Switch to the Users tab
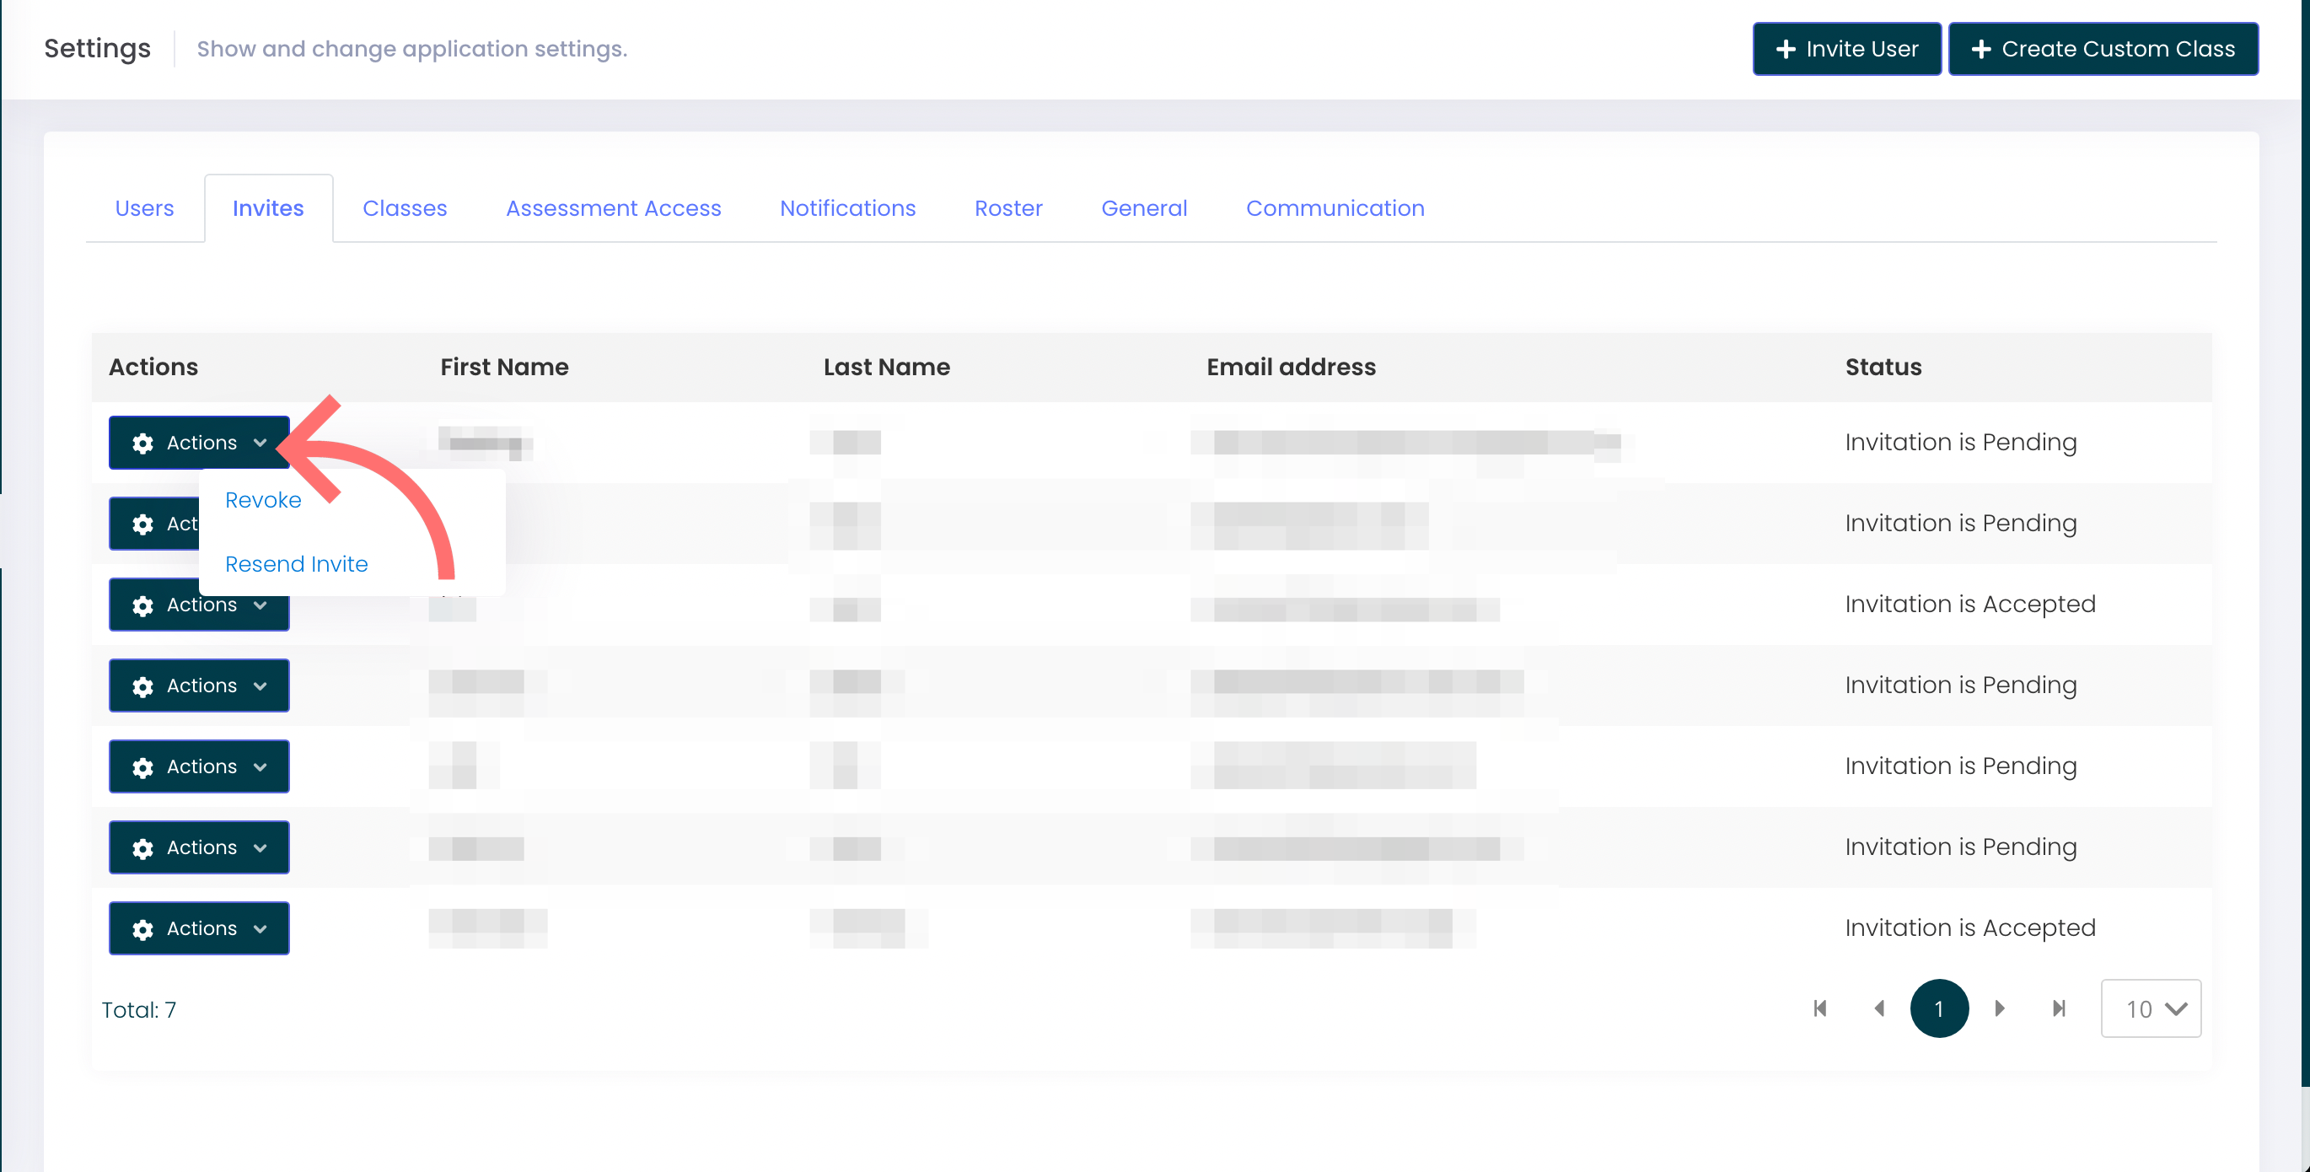Screen dimensions: 2310x1172 coord(144,208)
